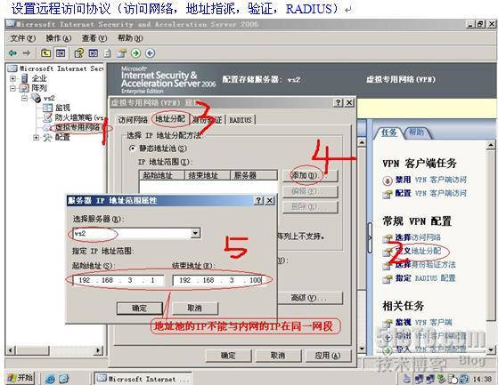Click the 起始地址 IP input field
Screen dimensions: 498x385
pyautogui.click(x=118, y=280)
